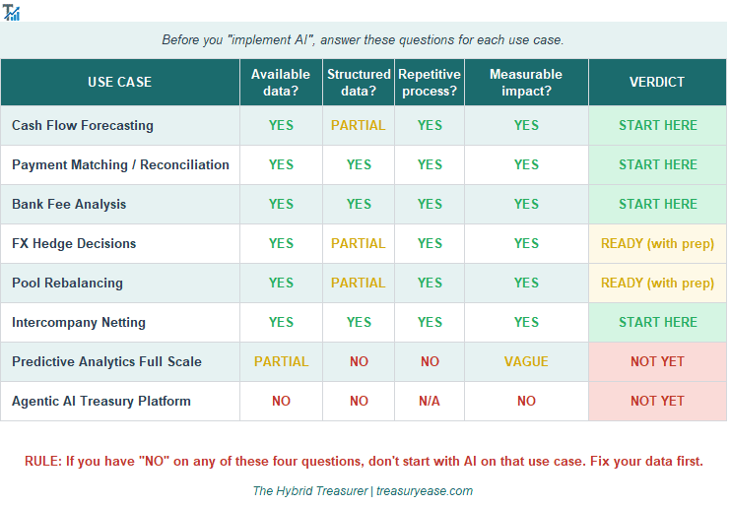Image resolution: width=731 pixels, height=506 pixels.
Task: Click START HERE verdict for Cash Flow Forecasting
Action: point(657,125)
